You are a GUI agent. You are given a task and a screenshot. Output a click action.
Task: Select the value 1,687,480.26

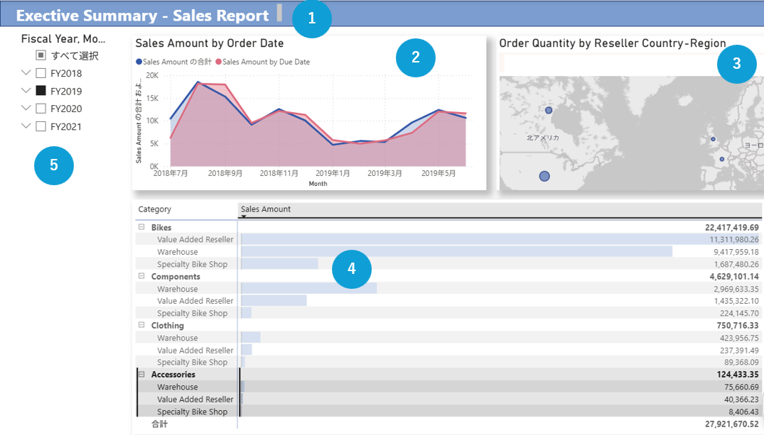pos(736,264)
